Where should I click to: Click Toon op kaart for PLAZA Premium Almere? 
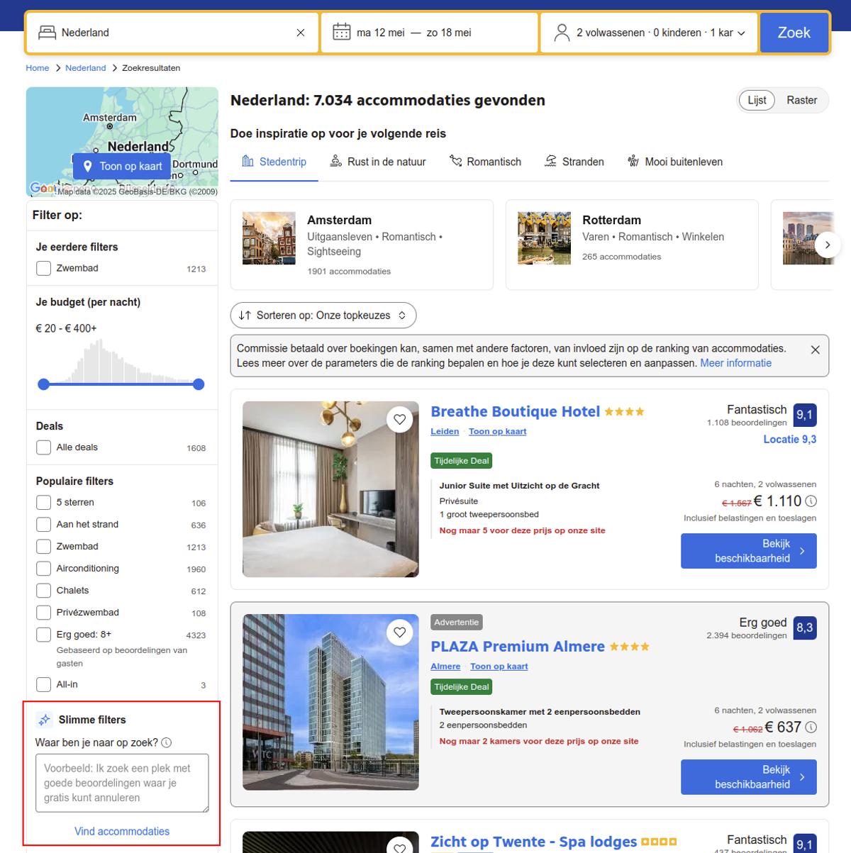click(499, 667)
